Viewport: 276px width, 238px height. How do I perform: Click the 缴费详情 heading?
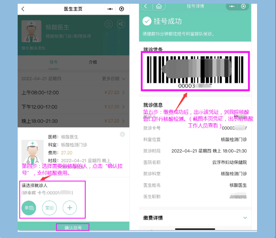tap(153, 218)
